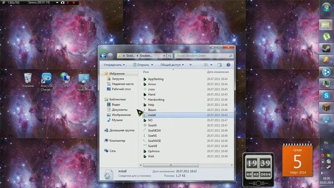Show hidden tray icons arrow
Screen dimensions: 334x188
pos(323,149)
